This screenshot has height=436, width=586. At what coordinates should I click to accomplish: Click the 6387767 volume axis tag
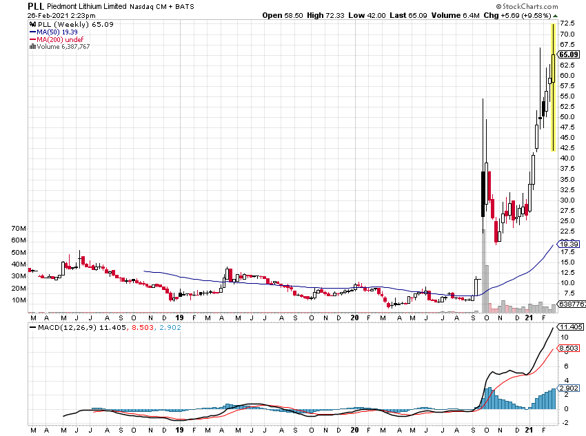click(x=572, y=304)
